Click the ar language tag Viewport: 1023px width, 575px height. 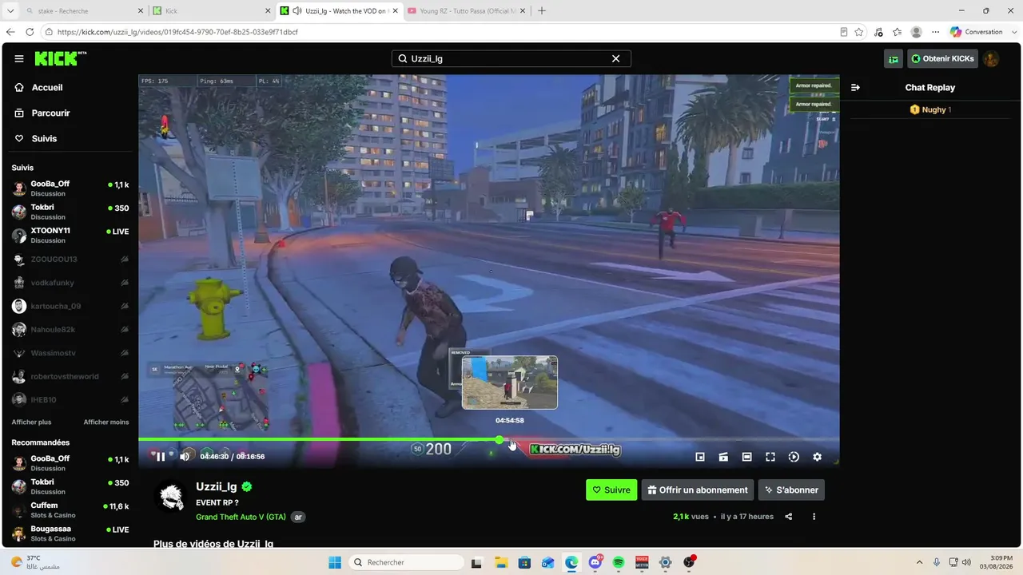(298, 517)
